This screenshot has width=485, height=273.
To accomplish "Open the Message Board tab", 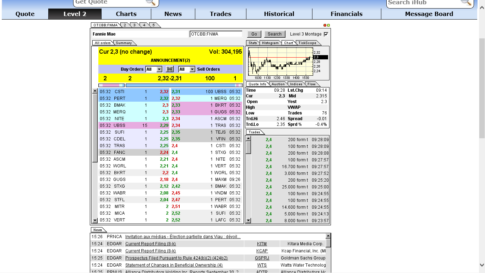I will point(429,14).
